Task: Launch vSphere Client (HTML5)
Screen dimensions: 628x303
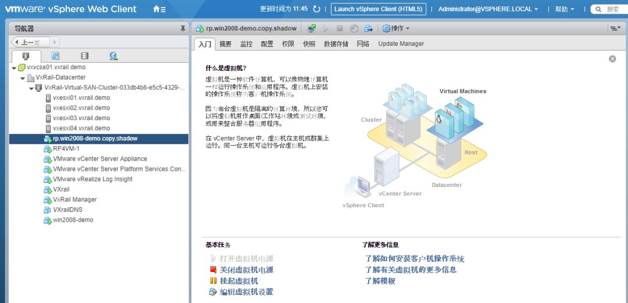Action: tap(379, 9)
